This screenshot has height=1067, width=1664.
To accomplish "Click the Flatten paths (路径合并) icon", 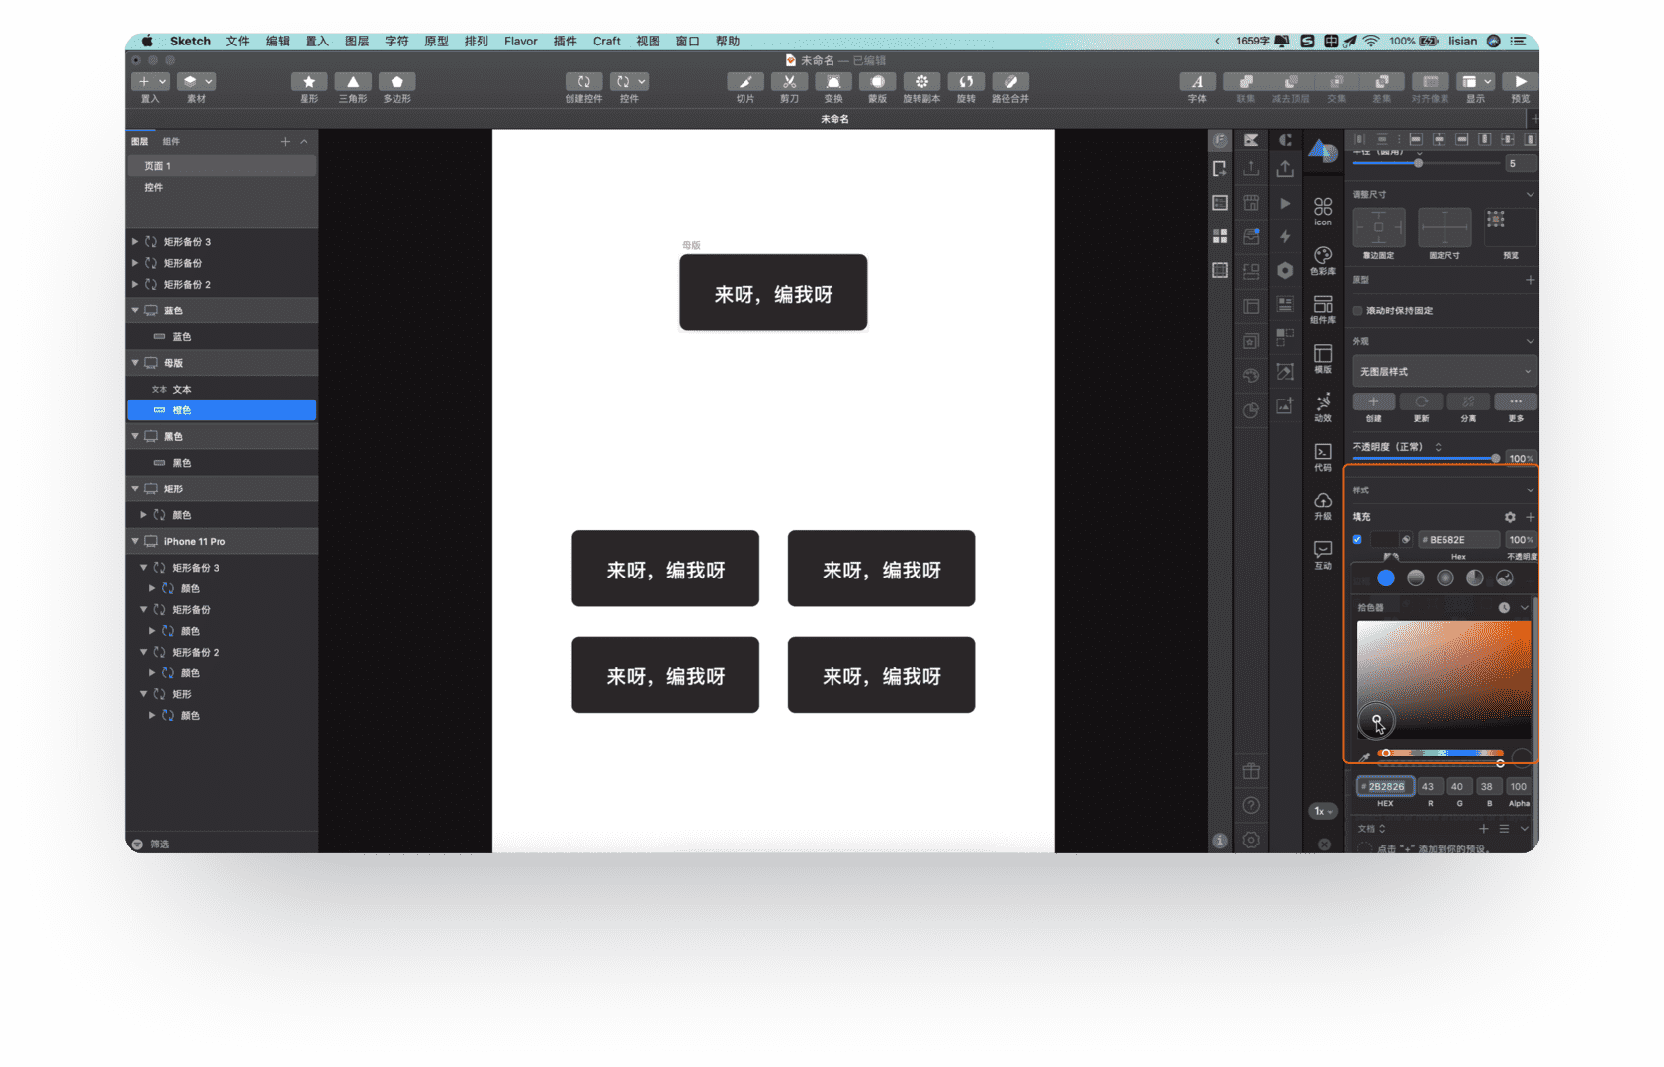I will point(1010,82).
